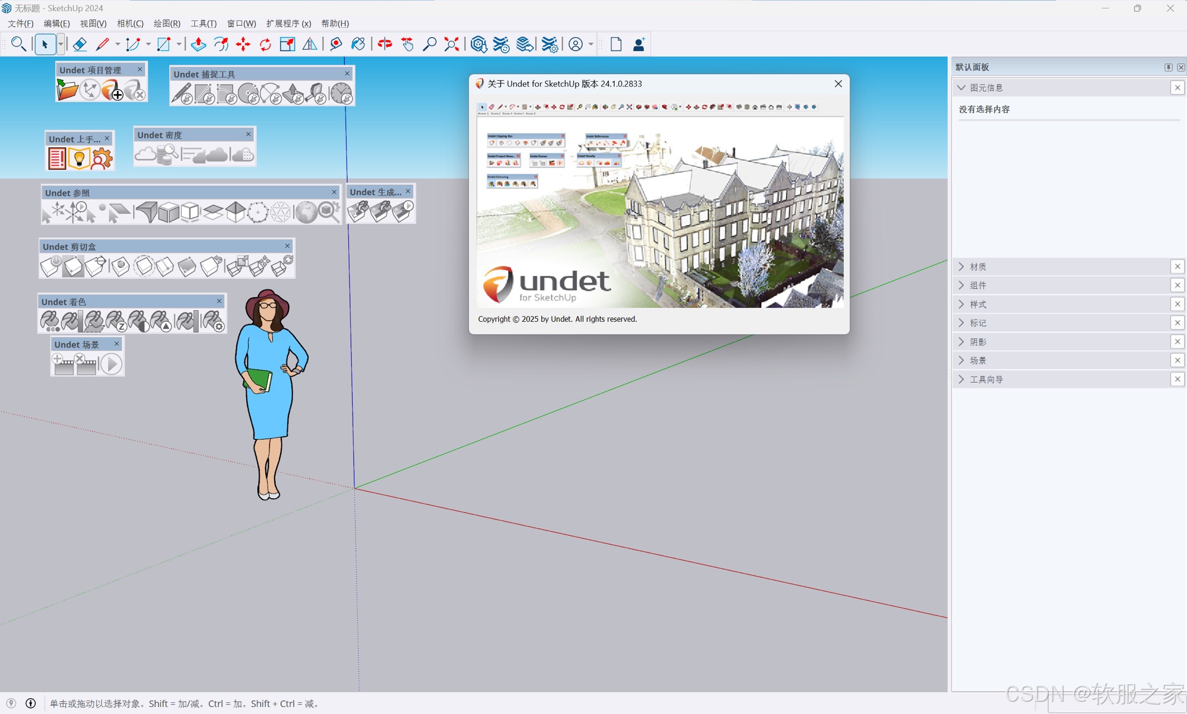
Task: Select the Rectangle shape tool
Action: 164,44
